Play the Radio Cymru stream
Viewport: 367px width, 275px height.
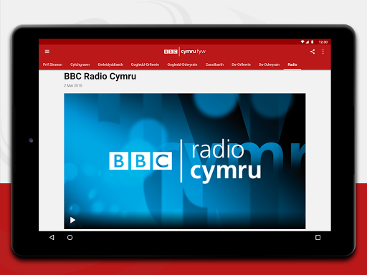[72, 220]
